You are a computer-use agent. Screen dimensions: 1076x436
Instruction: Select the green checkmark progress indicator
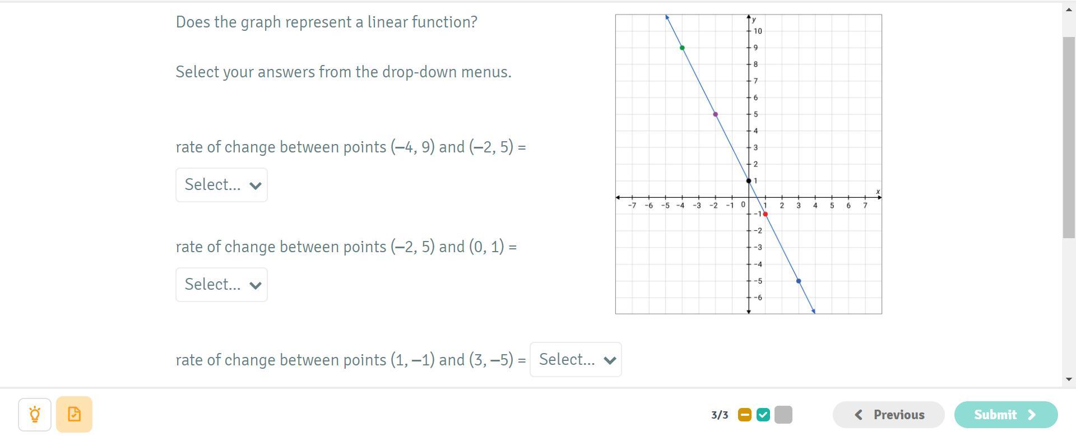763,415
